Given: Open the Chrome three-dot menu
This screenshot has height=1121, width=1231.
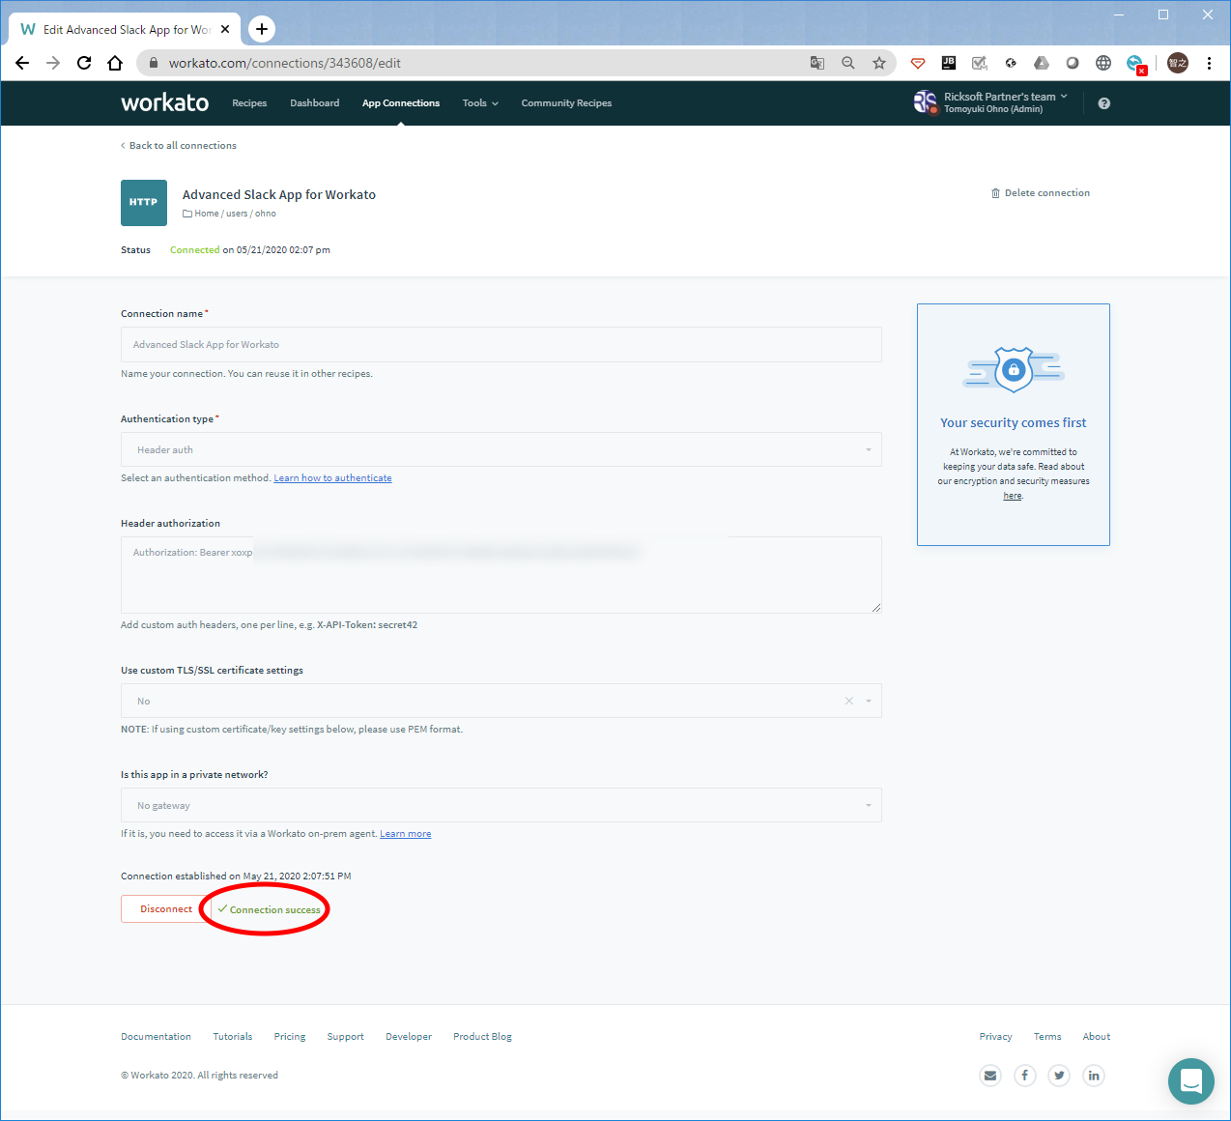Looking at the screenshot, I should coord(1209,63).
